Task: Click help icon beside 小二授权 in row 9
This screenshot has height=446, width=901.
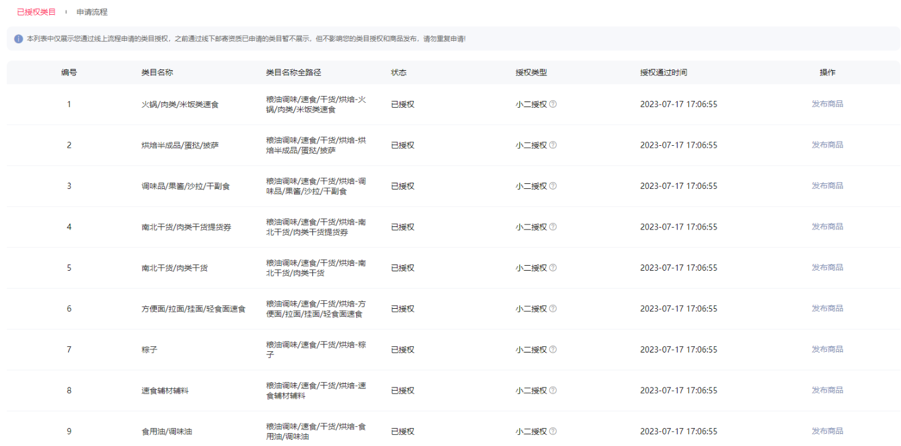Action: 553,431
